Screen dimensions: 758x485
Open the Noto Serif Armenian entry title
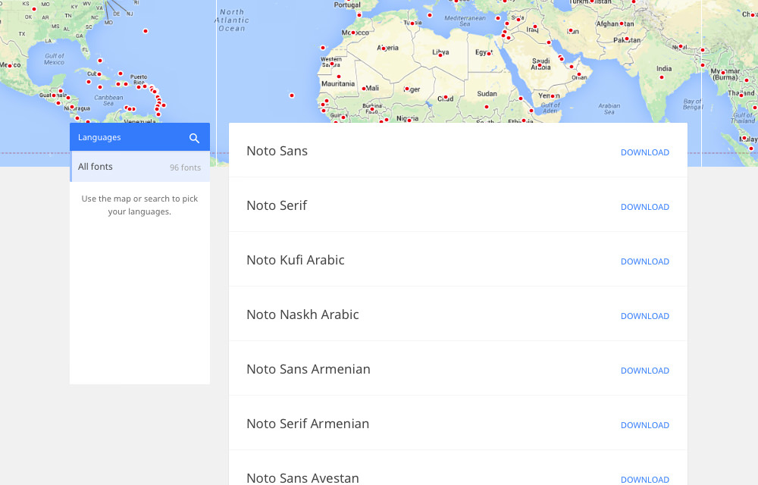coord(308,424)
